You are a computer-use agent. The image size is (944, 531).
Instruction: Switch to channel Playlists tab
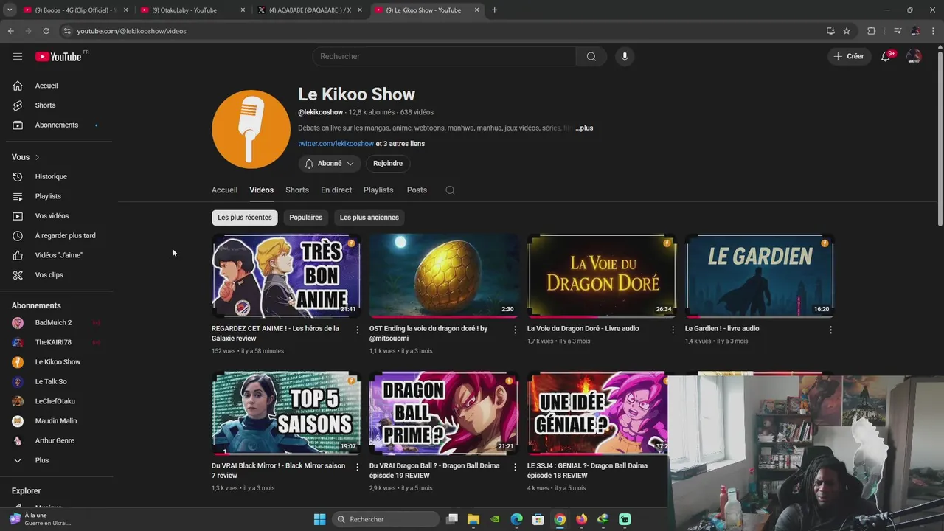point(378,190)
